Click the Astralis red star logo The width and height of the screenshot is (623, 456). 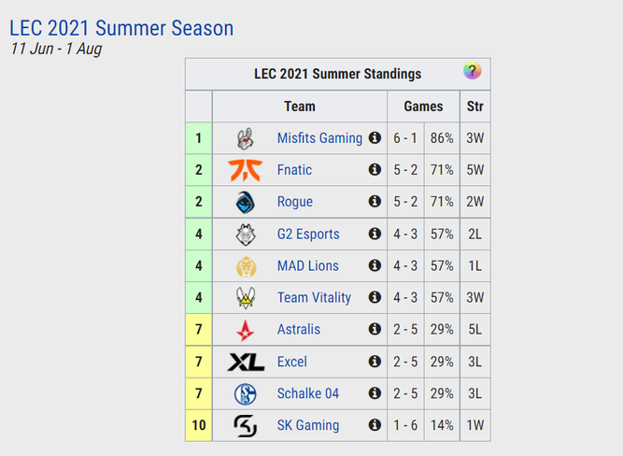[245, 330]
